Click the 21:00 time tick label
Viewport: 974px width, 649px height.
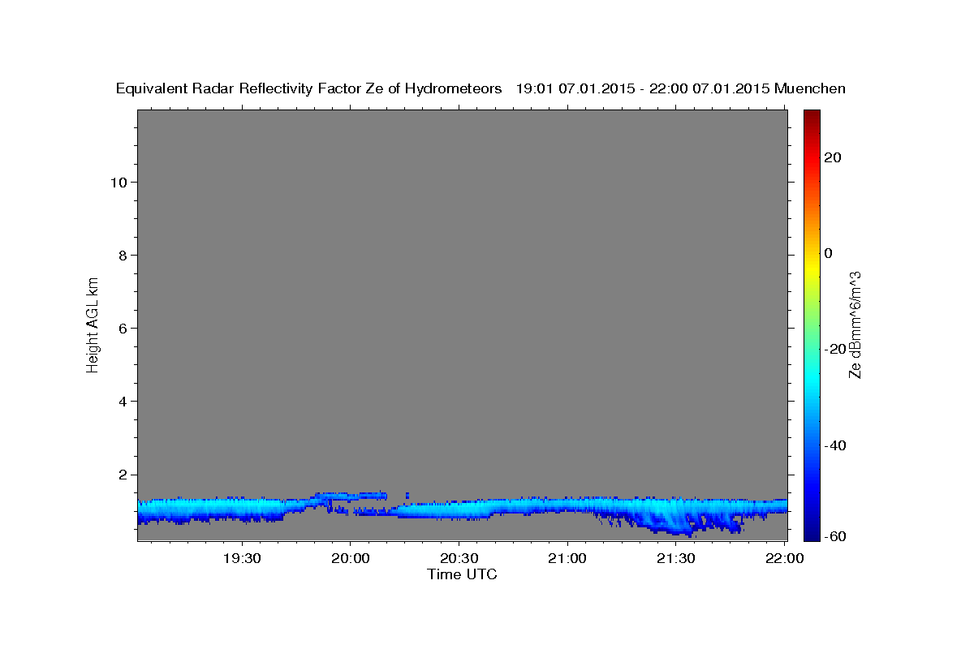(x=567, y=558)
